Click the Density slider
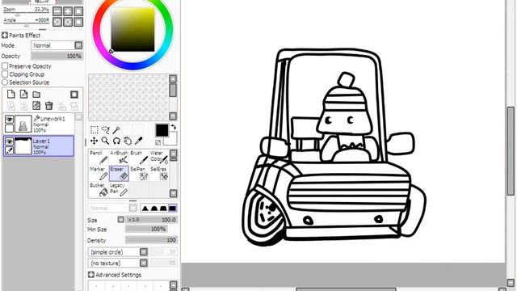The width and height of the screenshot is (517, 291). click(x=151, y=240)
